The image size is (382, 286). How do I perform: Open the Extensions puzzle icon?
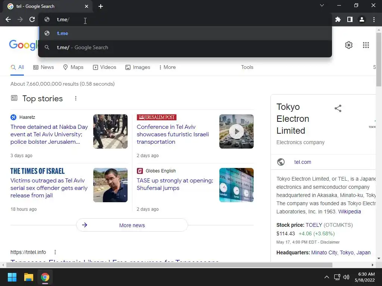(x=338, y=19)
